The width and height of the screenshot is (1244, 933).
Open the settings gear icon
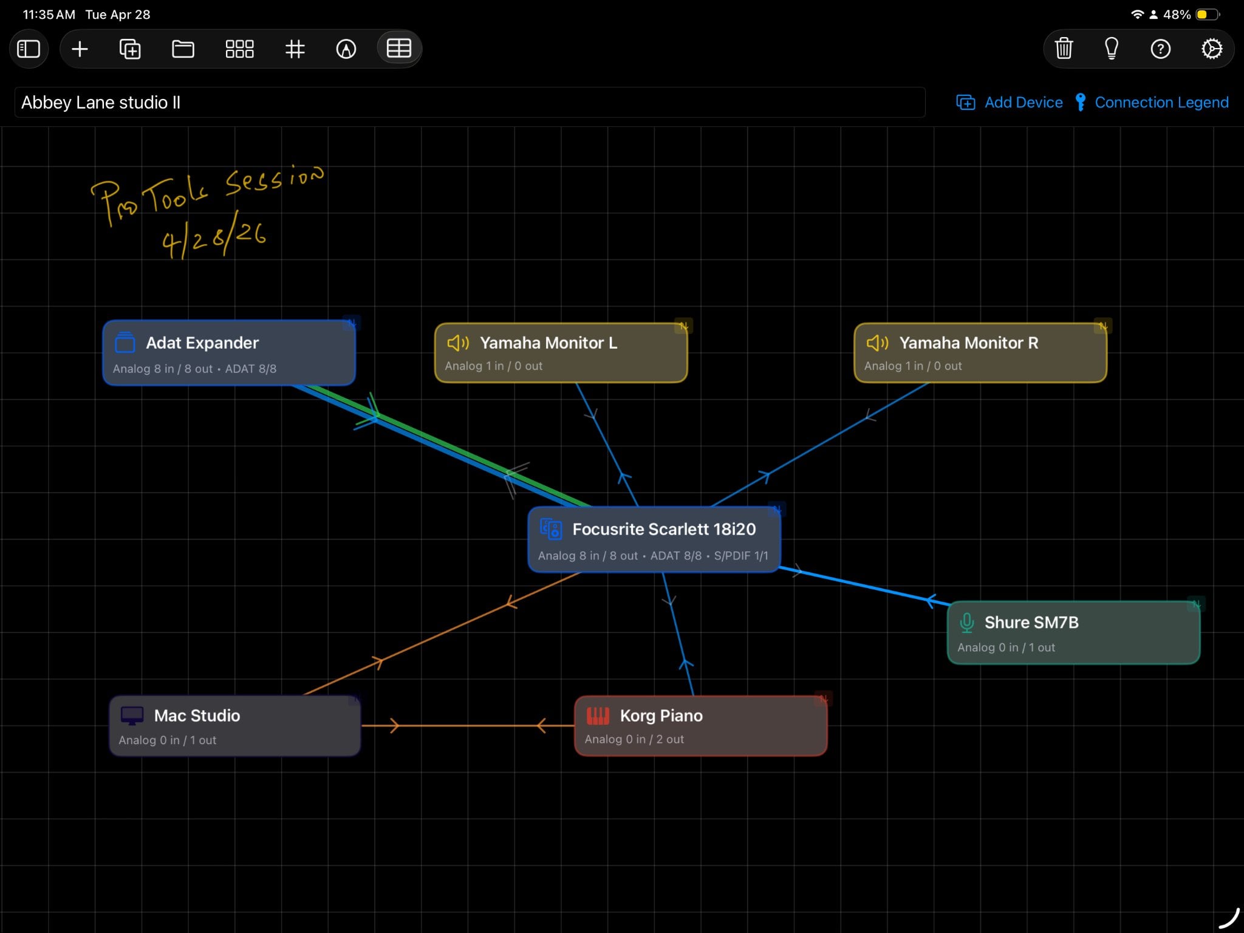coord(1212,49)
